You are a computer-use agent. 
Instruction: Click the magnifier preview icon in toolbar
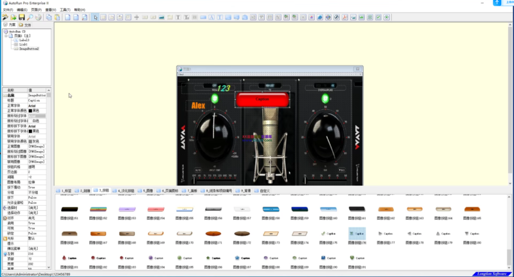31,17
